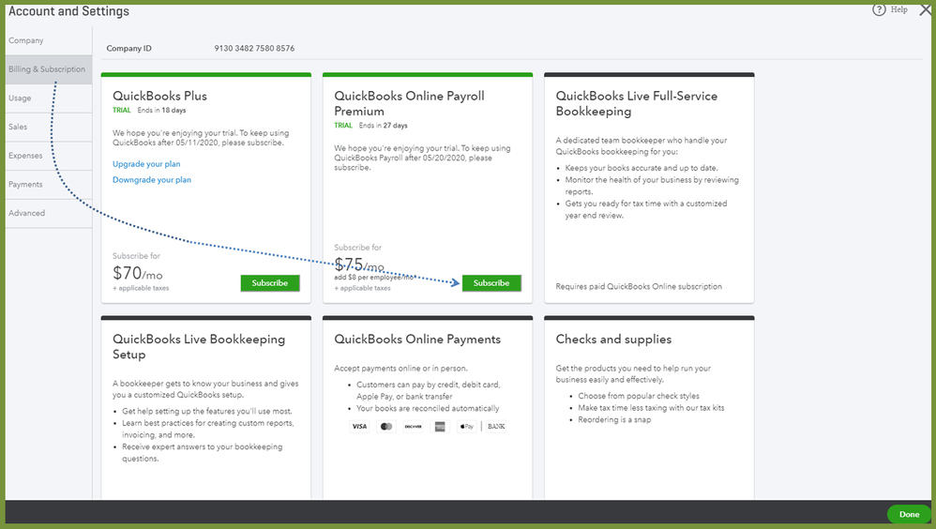Click 'Keeps your books accurate' bullet

(x=642, y=168)
